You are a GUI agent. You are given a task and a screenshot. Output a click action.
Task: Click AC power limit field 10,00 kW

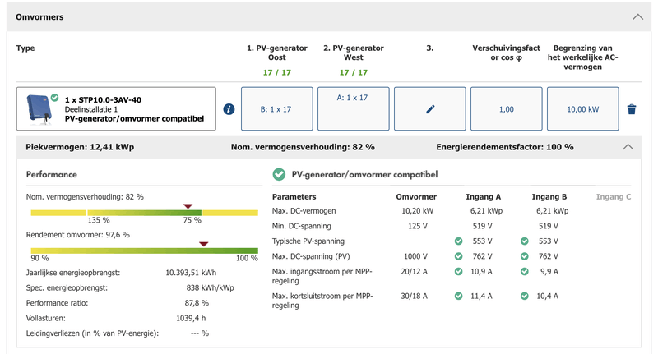click(x=582, y=109)
